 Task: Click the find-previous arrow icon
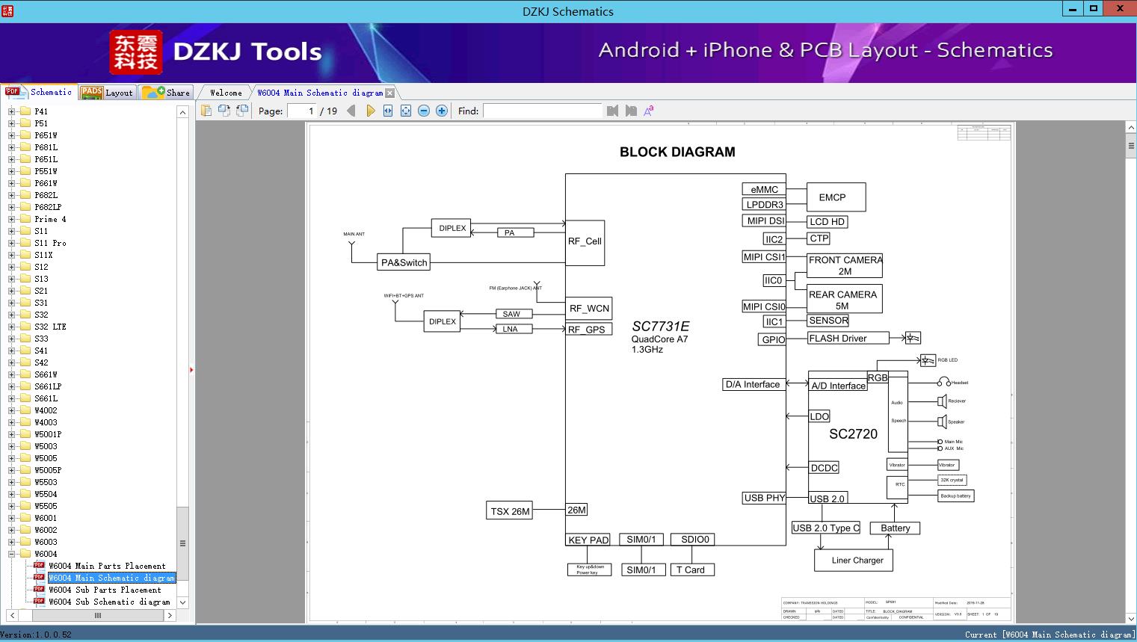pos(611,111)
